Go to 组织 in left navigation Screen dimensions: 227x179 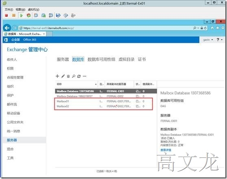(x=10, y=87)
